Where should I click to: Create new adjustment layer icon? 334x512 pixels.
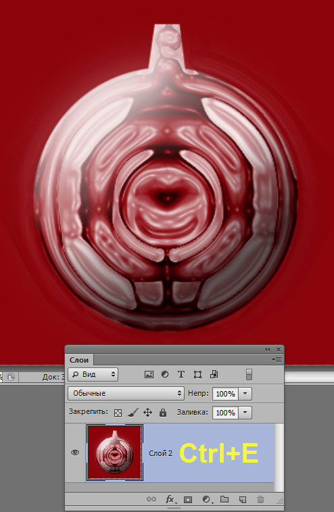206,499
